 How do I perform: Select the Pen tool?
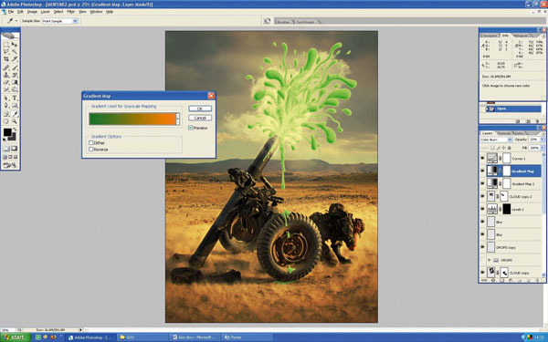(x=6, y=106)
